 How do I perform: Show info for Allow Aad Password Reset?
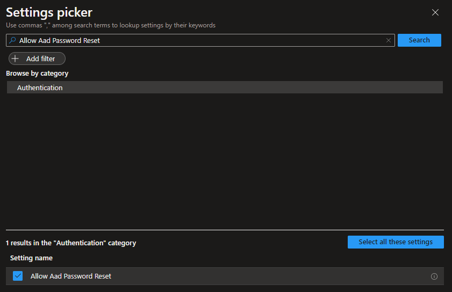(x=434, y=276)
